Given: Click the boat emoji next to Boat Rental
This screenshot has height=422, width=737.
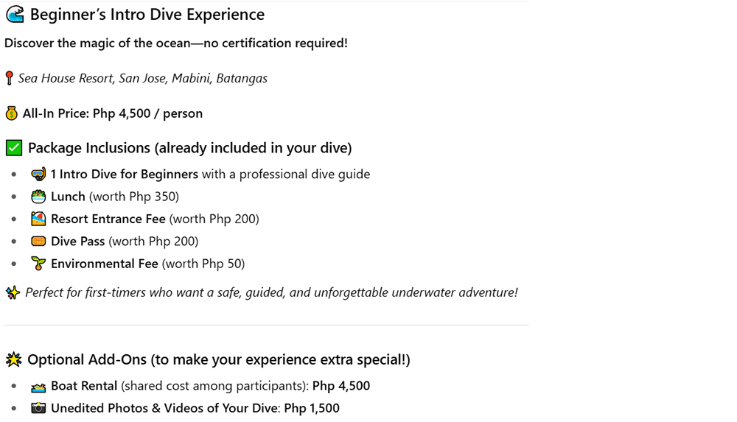Looking at the screenshot, I should (38, 387).
